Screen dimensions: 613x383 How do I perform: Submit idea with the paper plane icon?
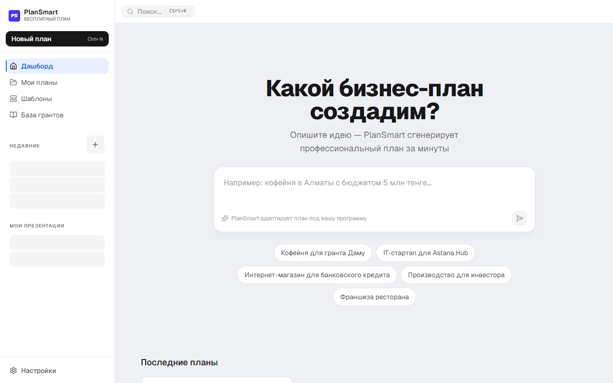(x=519, y=218)
